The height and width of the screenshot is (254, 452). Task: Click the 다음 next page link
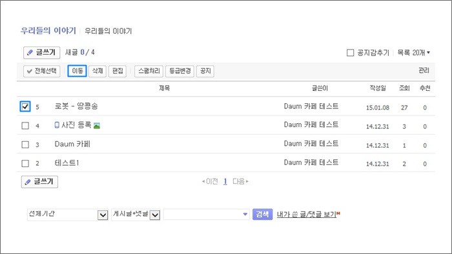pos(240,182)
